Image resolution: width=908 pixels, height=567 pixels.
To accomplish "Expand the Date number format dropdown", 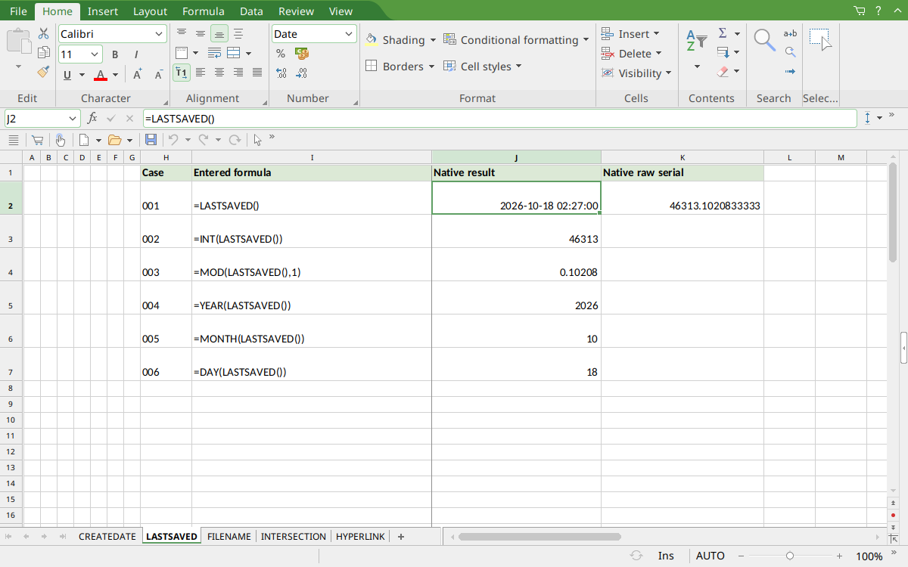I will (x=349, y=34).
